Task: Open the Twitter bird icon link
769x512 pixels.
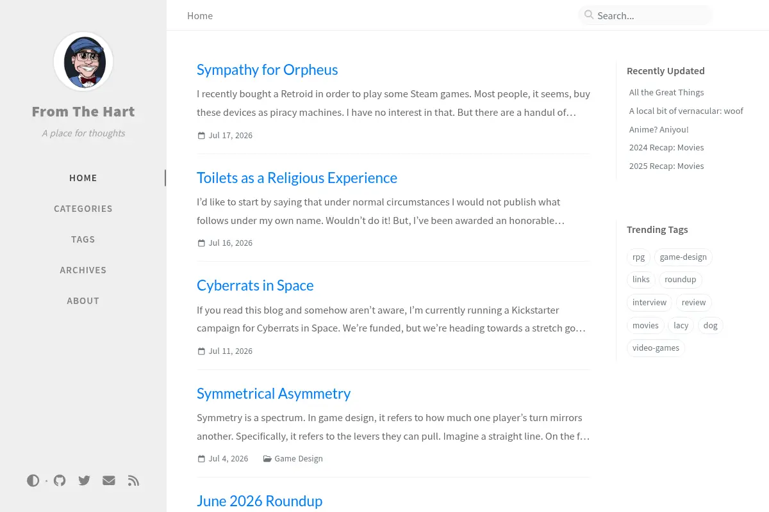Action: pos(84,481)
